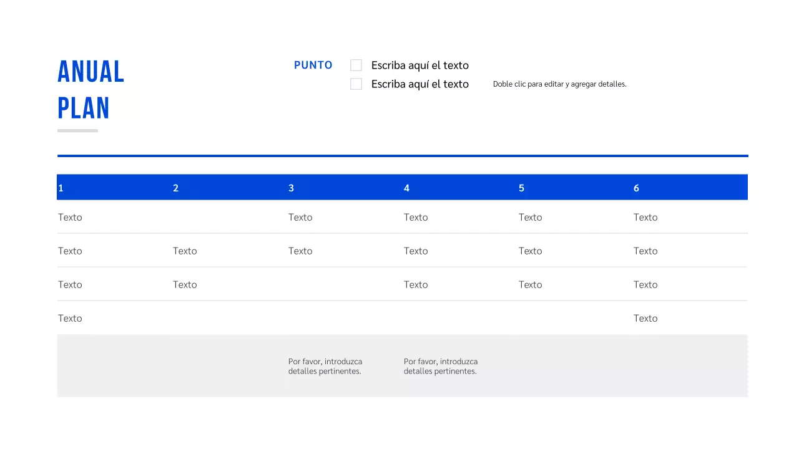
Task: Select header cell number 6
Action: click(636, 188)
